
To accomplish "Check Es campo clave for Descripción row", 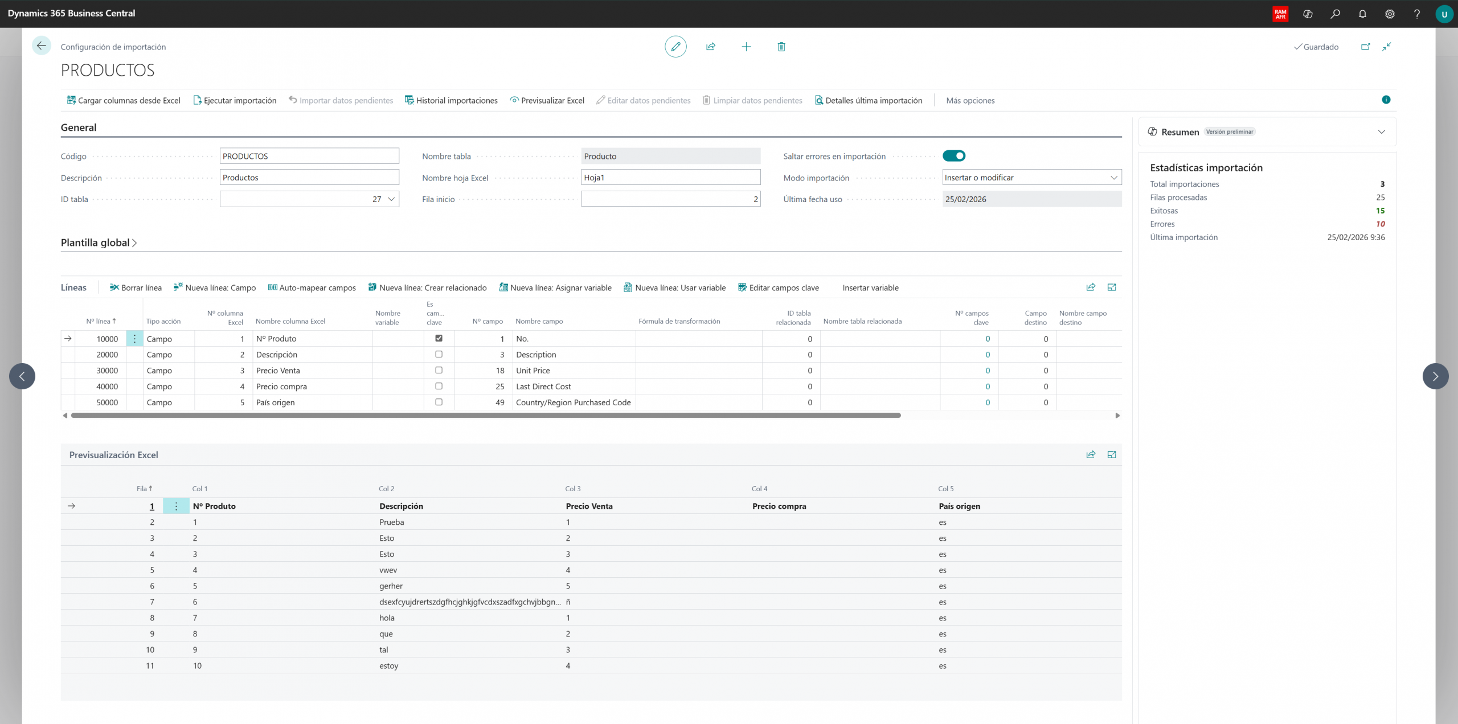I will (x=439, y=354).
